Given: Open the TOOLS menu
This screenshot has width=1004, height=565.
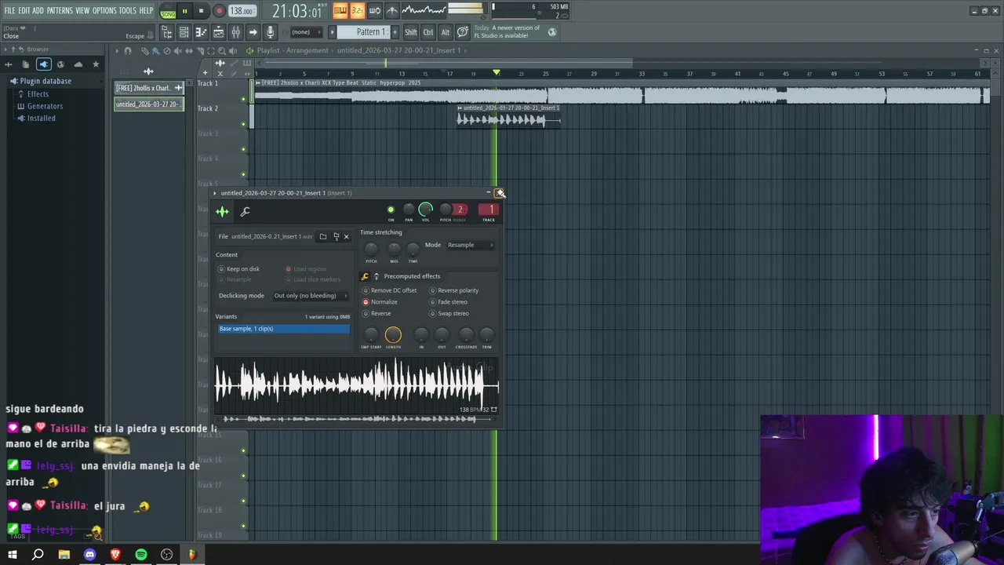Looking at the screenshot, I should 128,11.
